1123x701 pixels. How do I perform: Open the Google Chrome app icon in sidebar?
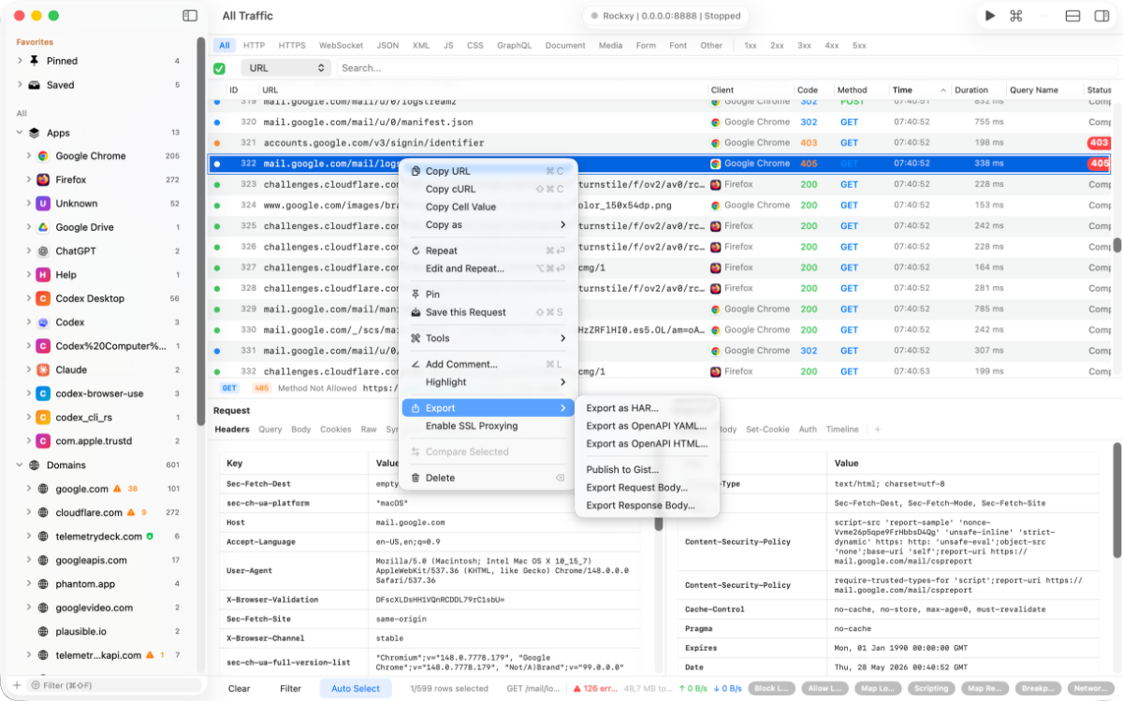(43, 156)
